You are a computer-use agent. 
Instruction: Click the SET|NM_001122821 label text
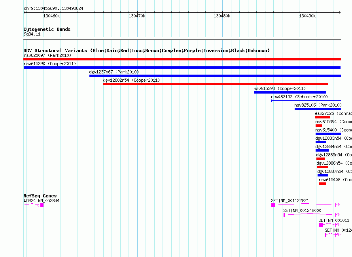pos(290,201)
